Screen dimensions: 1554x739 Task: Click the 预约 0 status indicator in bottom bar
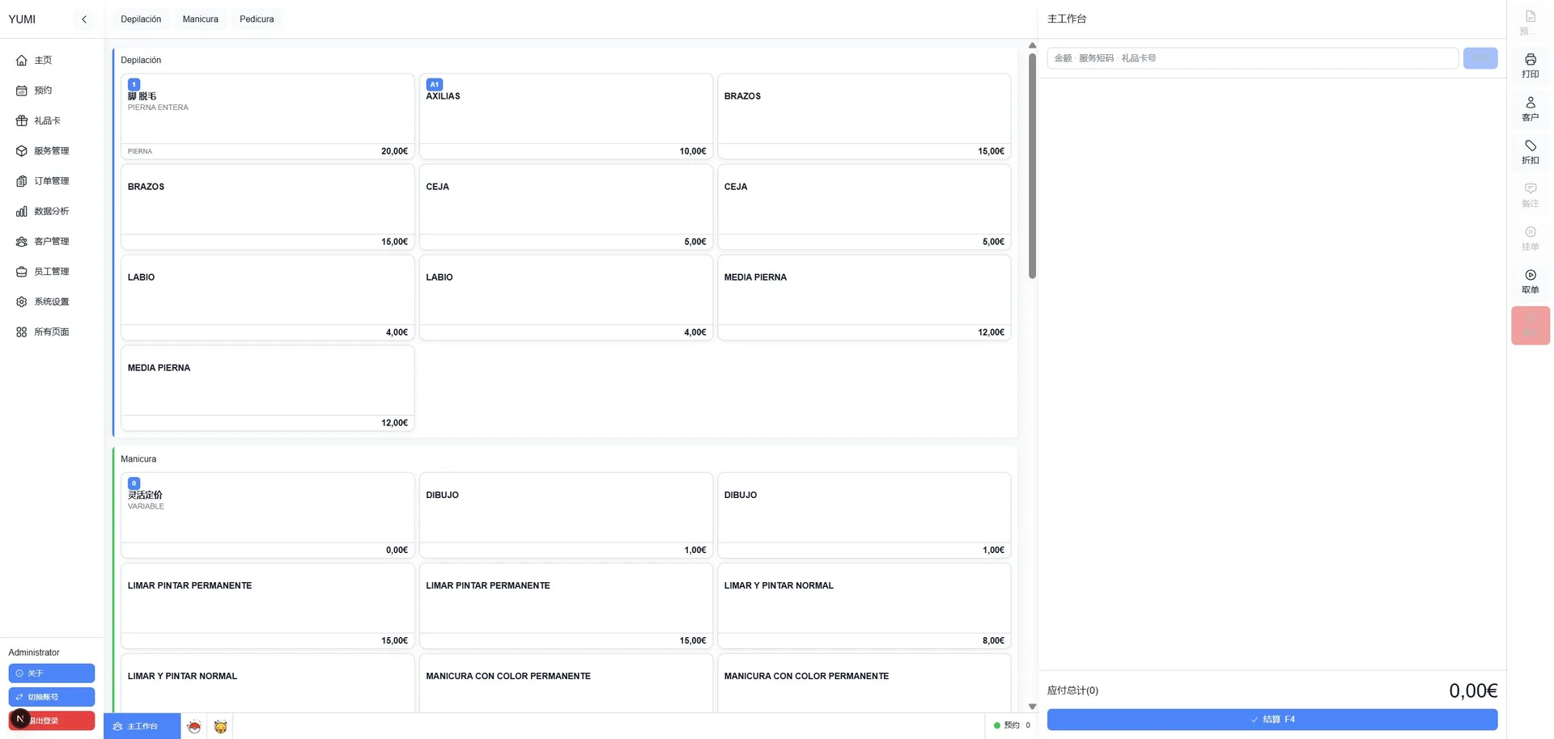point(1012,725)
